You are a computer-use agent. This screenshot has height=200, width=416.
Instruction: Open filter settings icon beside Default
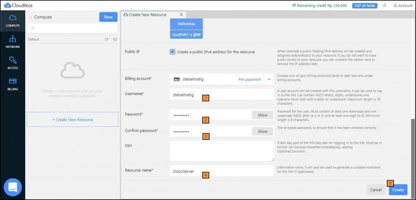(x=115, y=40)
